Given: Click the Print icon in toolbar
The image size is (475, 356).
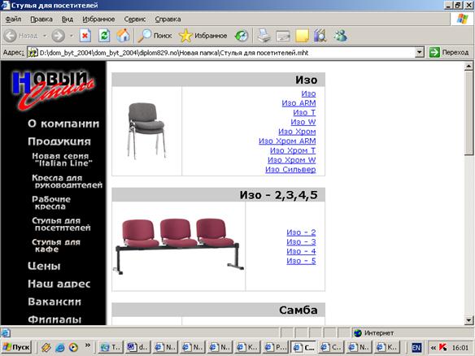Looking at the screenshot, I should point(264,36).
